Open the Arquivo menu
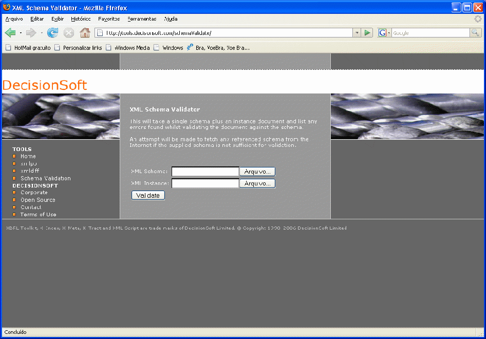 tap(14, 19)
